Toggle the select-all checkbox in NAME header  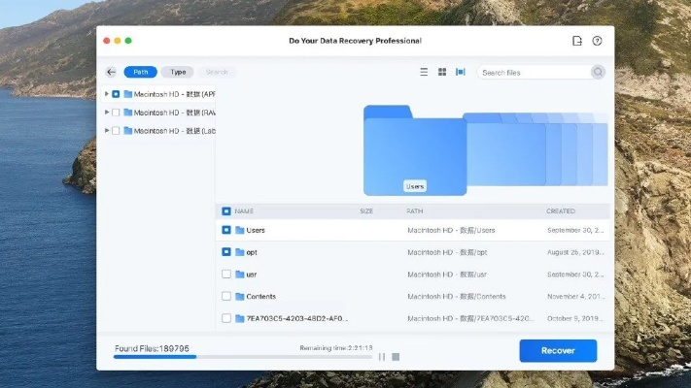tap(226, 211)
